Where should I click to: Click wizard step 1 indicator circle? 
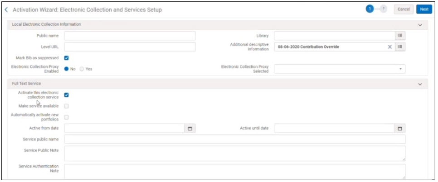coord(370,9)
